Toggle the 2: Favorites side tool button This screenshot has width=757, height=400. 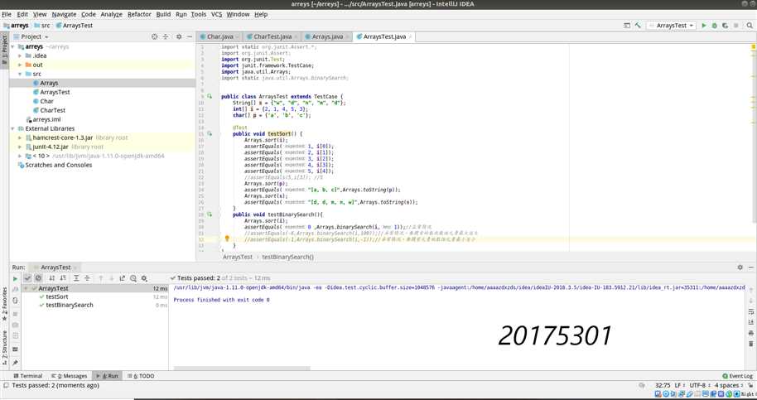click(x=4, y=304)
